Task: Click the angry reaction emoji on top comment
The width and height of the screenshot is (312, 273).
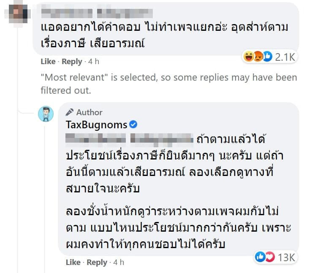Action: [x=258, y=57]
